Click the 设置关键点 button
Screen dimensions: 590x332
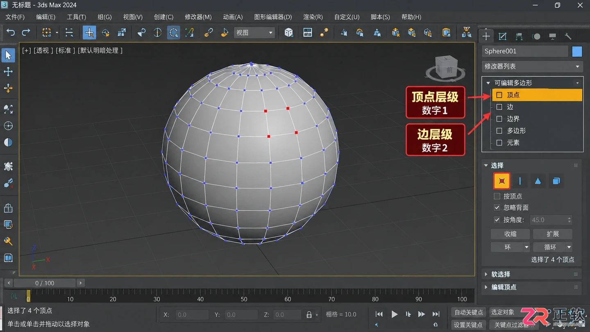(469, 325)
